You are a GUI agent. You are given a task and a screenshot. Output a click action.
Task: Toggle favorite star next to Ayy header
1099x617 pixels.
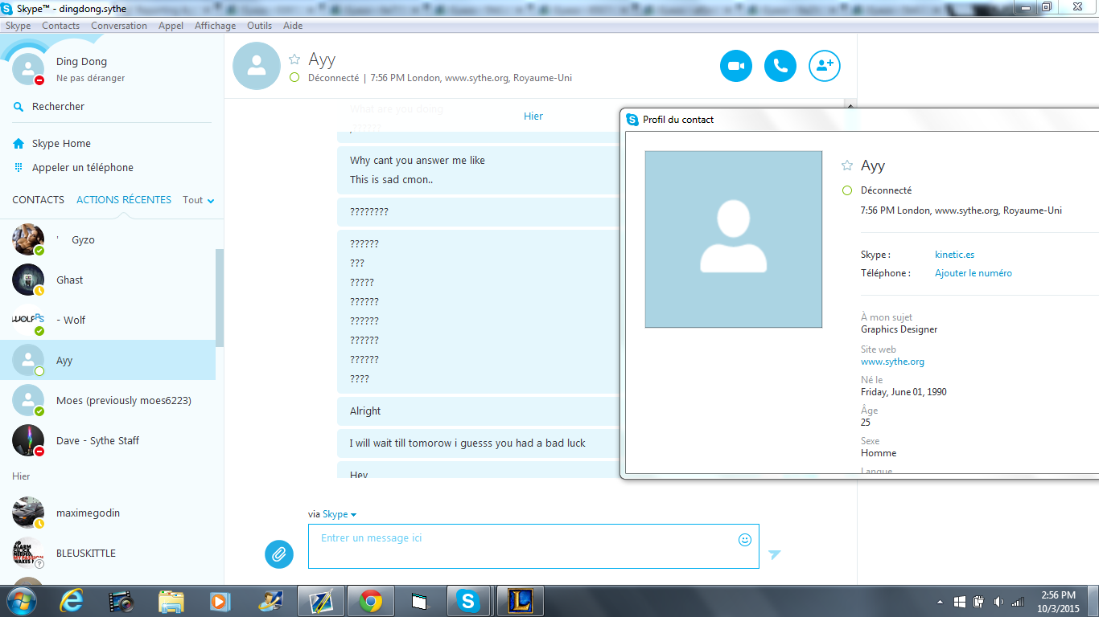294,59
